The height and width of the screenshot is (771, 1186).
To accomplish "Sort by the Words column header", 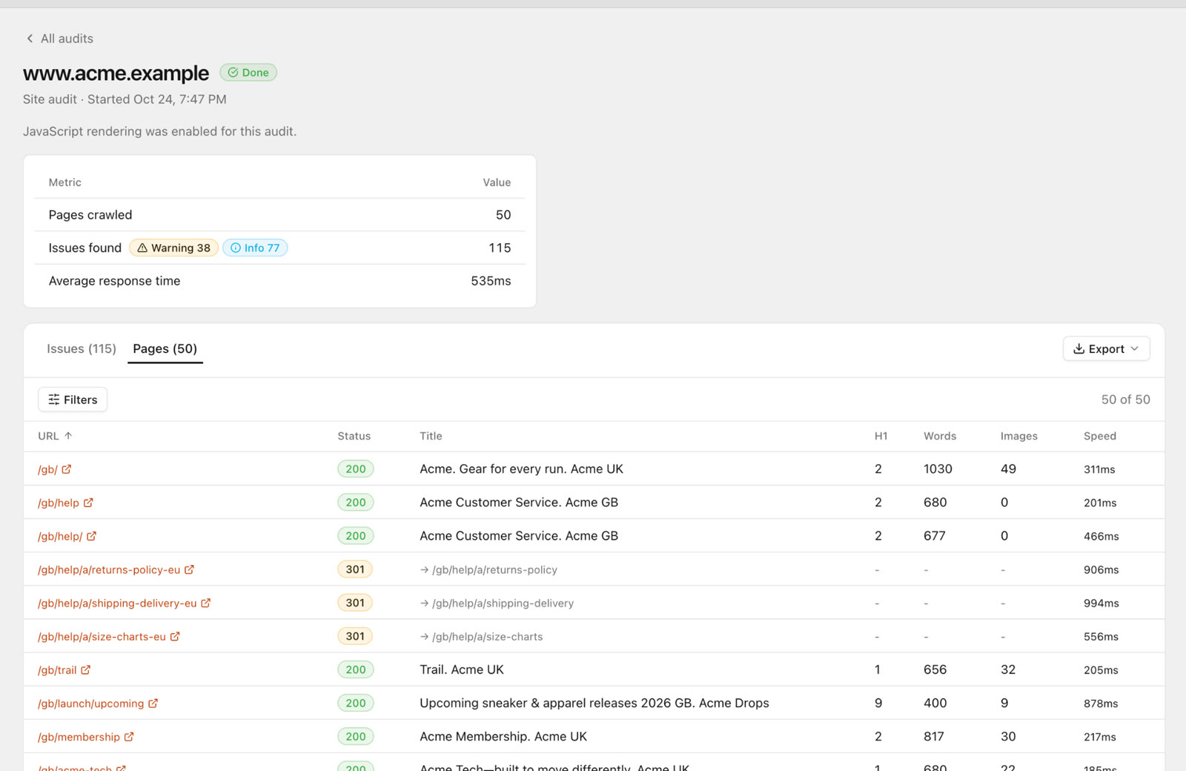I will (940, 436).
